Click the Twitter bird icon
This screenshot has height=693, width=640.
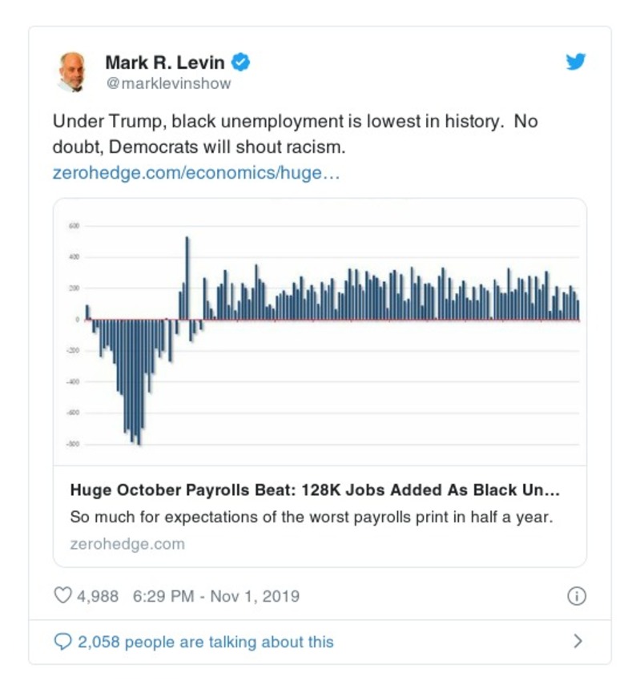pos(576,61)
